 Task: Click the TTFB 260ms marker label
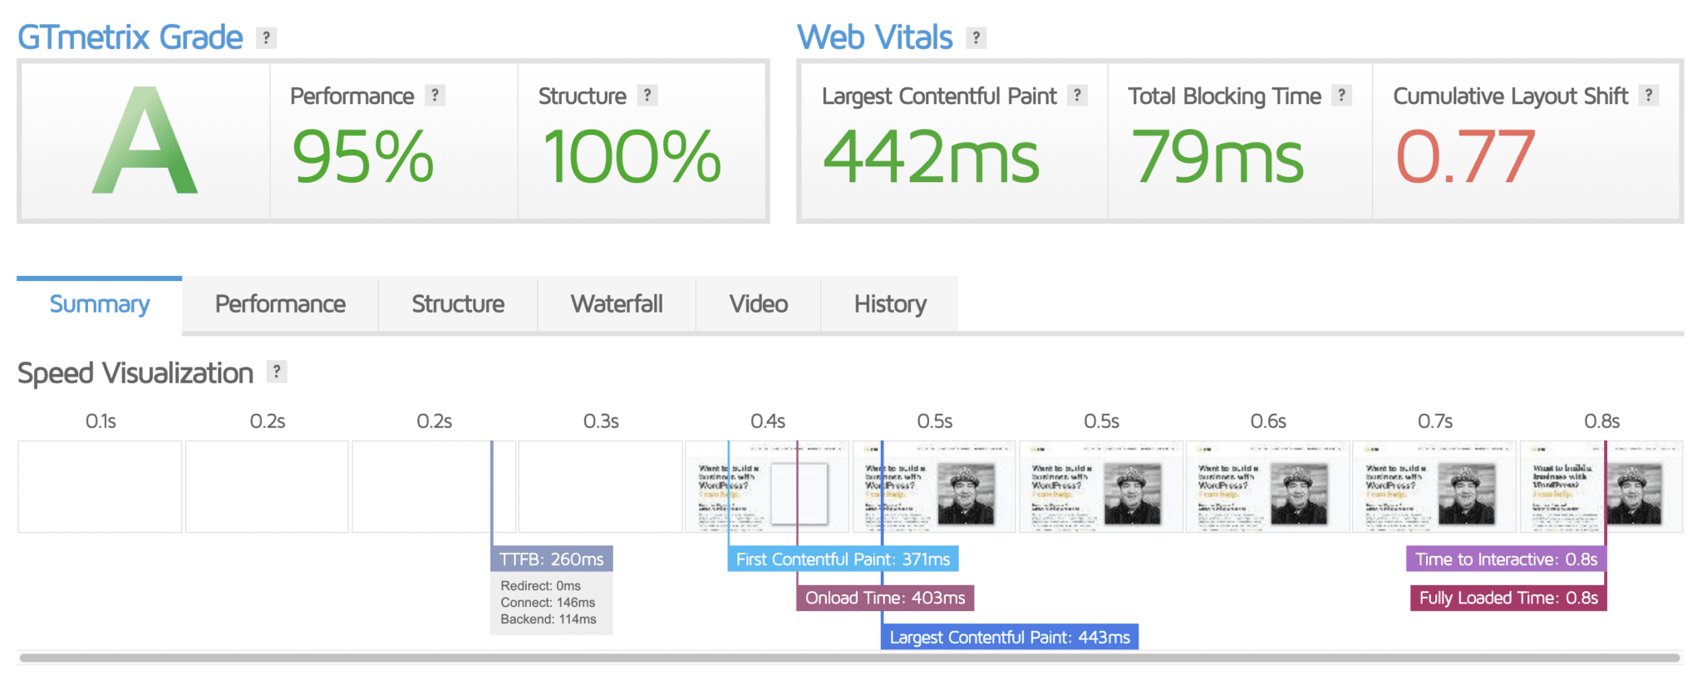coord(552,559)
